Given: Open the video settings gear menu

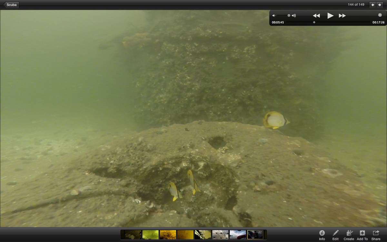Looking at the screenshot, I should (380, 15).
